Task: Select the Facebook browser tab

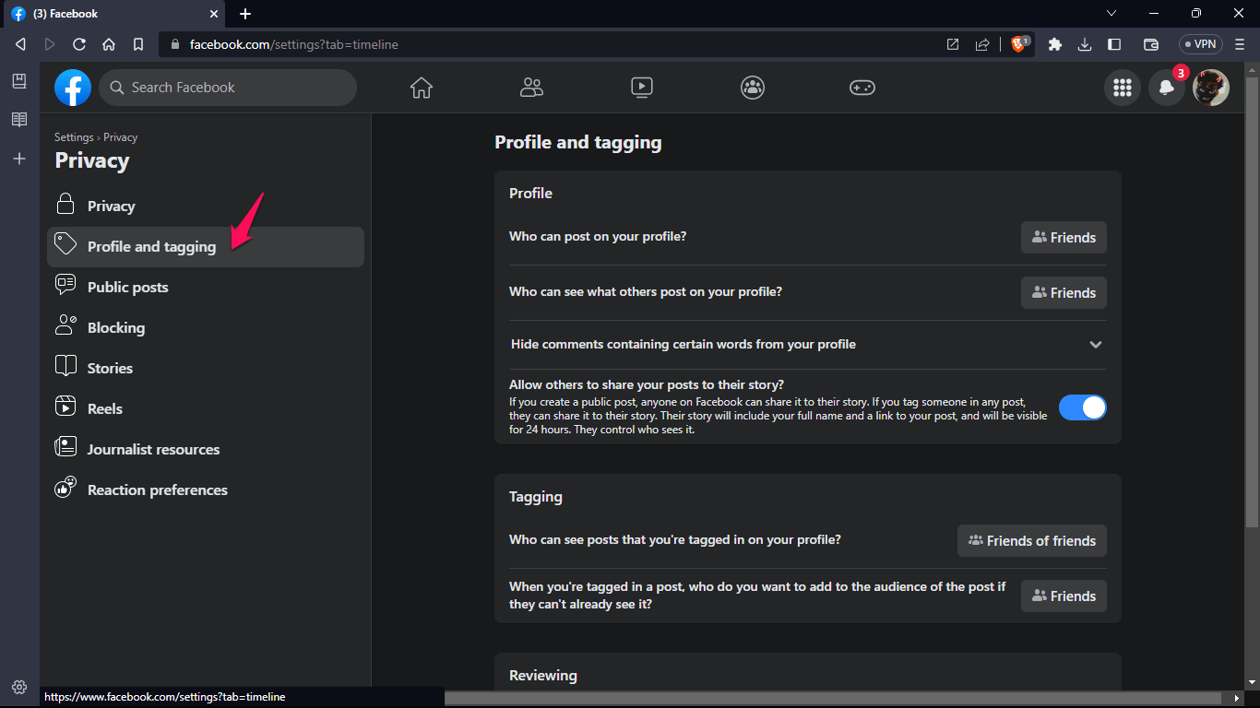Action: coord(113,14)
